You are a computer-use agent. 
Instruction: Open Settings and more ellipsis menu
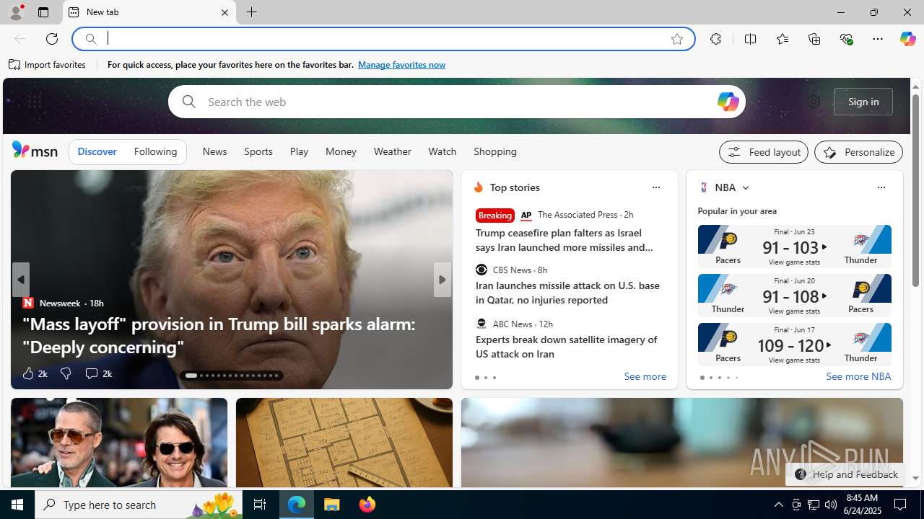click(x=877, y=39)
